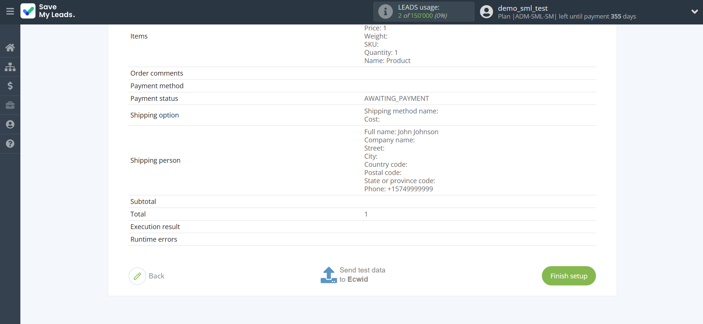Open help via the question mark icon

10,144
